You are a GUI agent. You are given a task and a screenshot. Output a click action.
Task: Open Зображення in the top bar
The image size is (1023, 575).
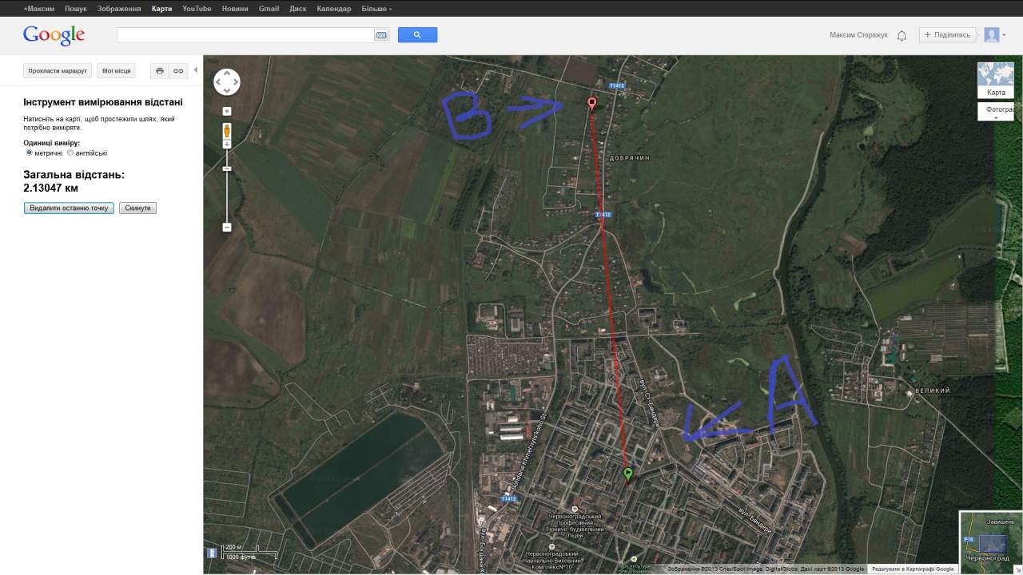coord(119,9)
